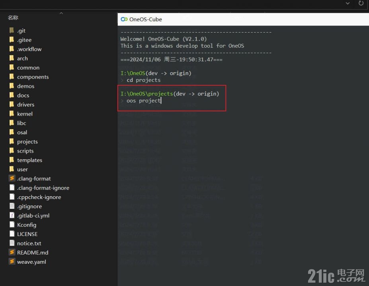Select the LICENSE file name
Screen dimensions: 369x286
[x=27, y=234]
